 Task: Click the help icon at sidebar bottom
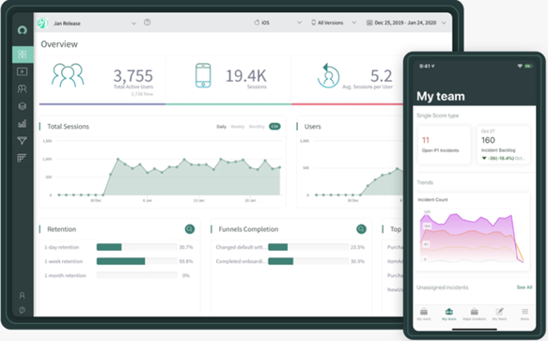(x=22, y=310)
